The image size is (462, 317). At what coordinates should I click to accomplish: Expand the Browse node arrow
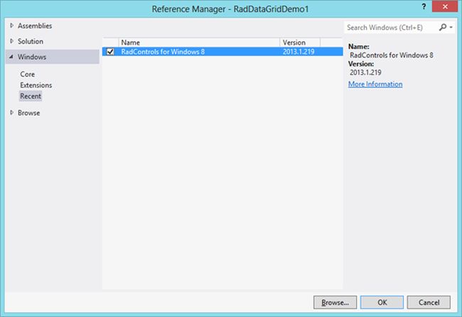tap(12, 113)
